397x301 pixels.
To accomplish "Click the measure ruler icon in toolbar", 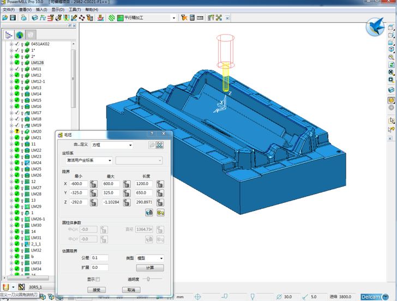I will (200, 17).
